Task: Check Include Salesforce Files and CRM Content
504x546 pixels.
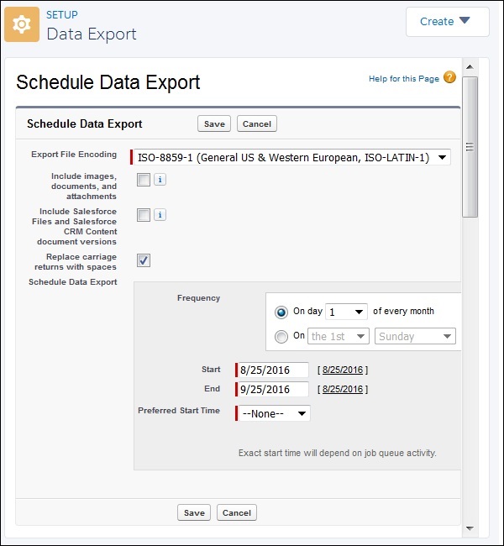Action: coord(144,215)
